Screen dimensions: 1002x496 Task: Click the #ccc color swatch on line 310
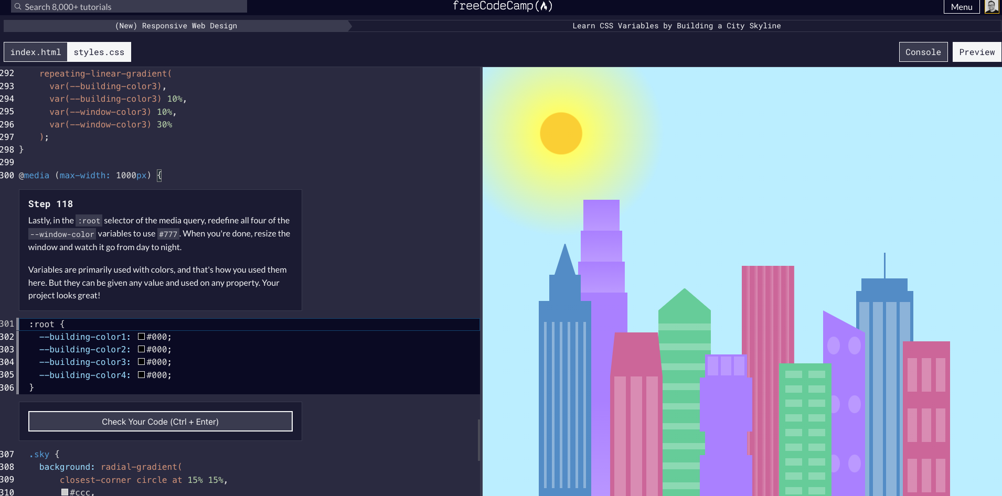click(x=64, y=492)
